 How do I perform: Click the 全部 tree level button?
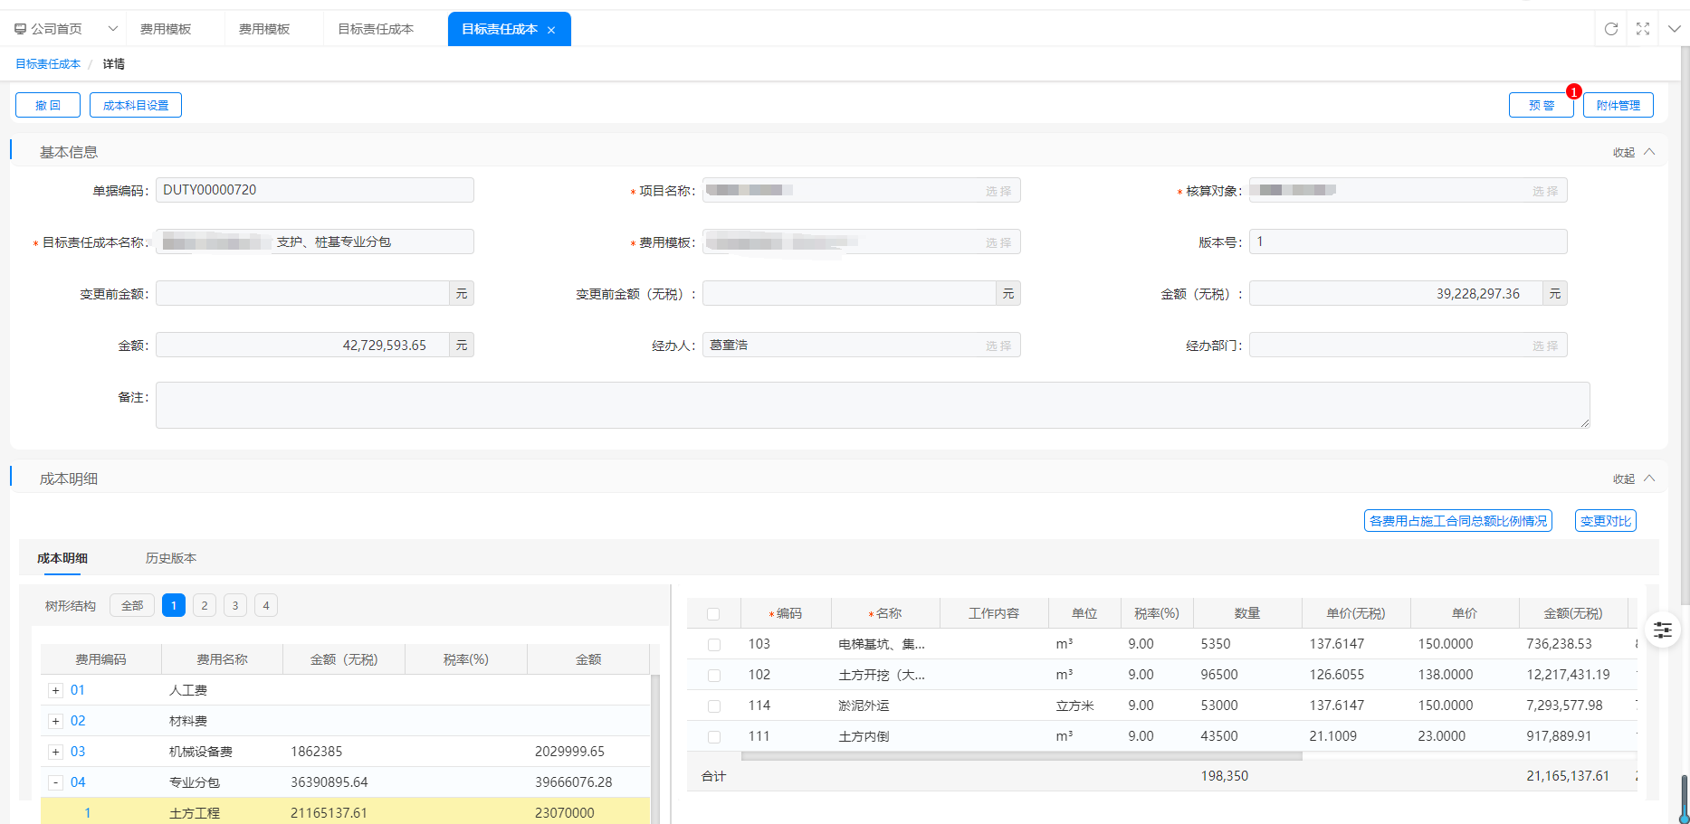[132, 605]
